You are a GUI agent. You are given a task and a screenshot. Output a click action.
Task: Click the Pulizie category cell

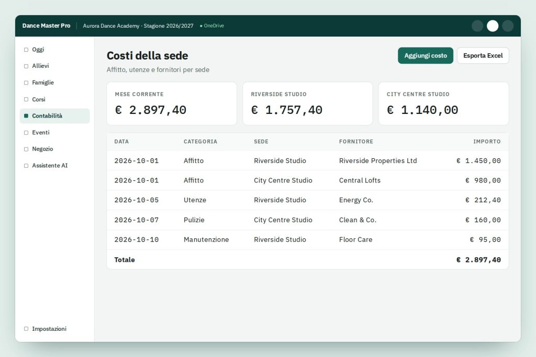tap(194, 220)
